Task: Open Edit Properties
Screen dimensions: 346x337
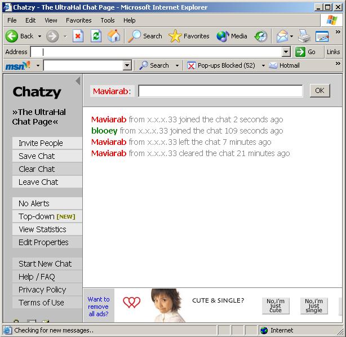Action: pos(47,242)
